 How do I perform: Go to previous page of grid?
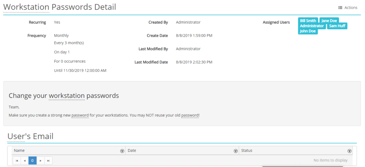(x=25, y=161)
